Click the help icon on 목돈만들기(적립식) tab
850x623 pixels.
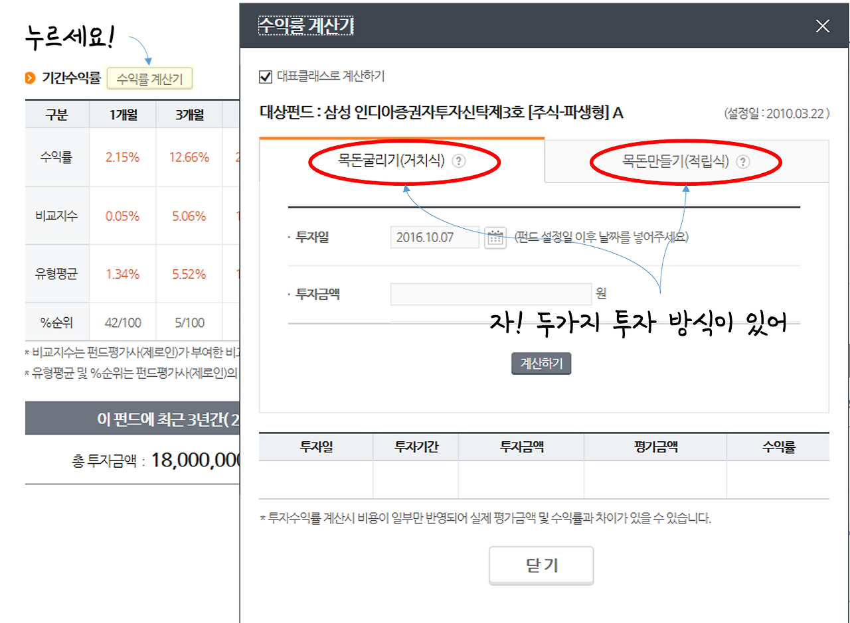743,161
